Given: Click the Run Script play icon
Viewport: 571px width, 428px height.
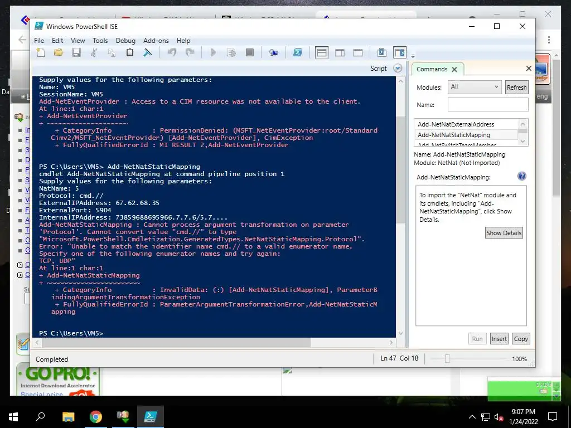Looking at the screenshot, I should click(214, 52).
